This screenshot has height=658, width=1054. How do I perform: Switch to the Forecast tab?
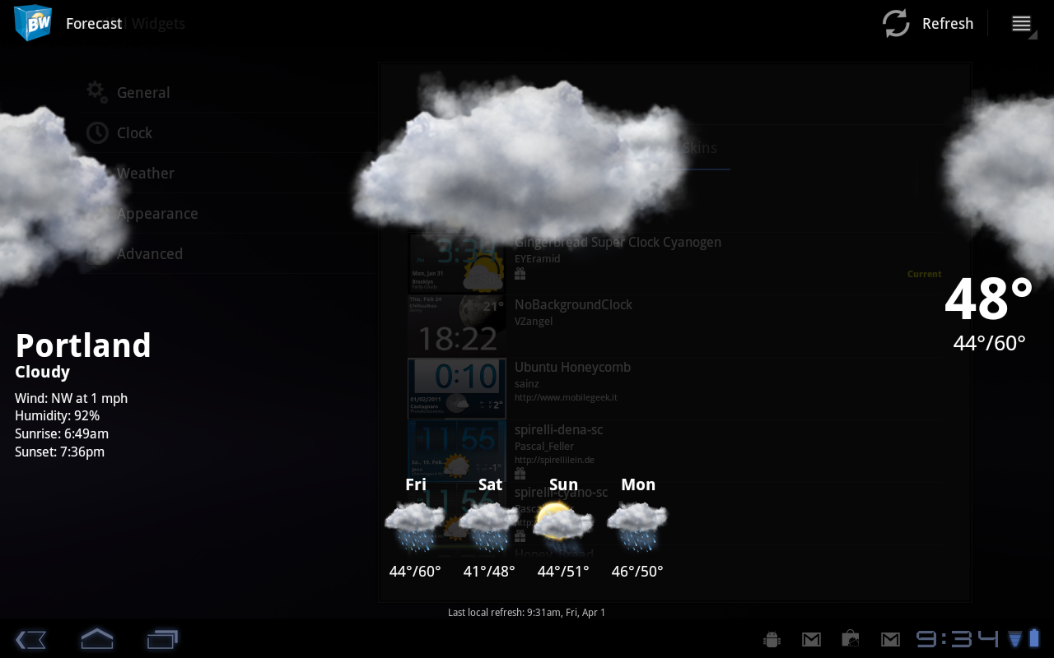click(x=94, y=24)
